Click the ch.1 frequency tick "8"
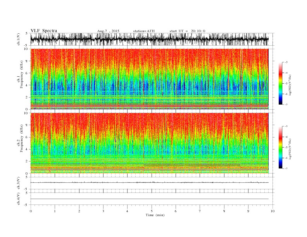307x237 pixels. tap(27, 61)
